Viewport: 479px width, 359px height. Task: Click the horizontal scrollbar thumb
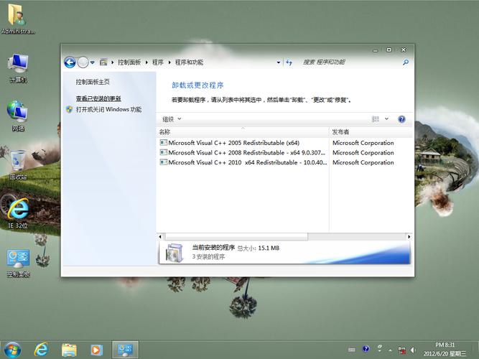236,236
